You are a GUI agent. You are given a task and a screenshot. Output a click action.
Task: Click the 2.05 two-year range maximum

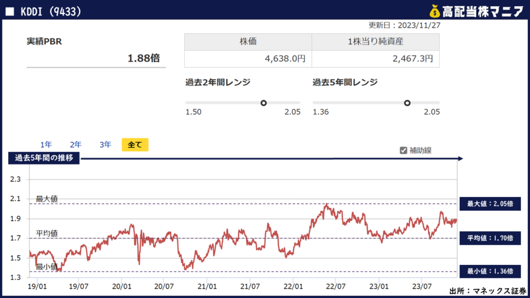pos(292,112)
